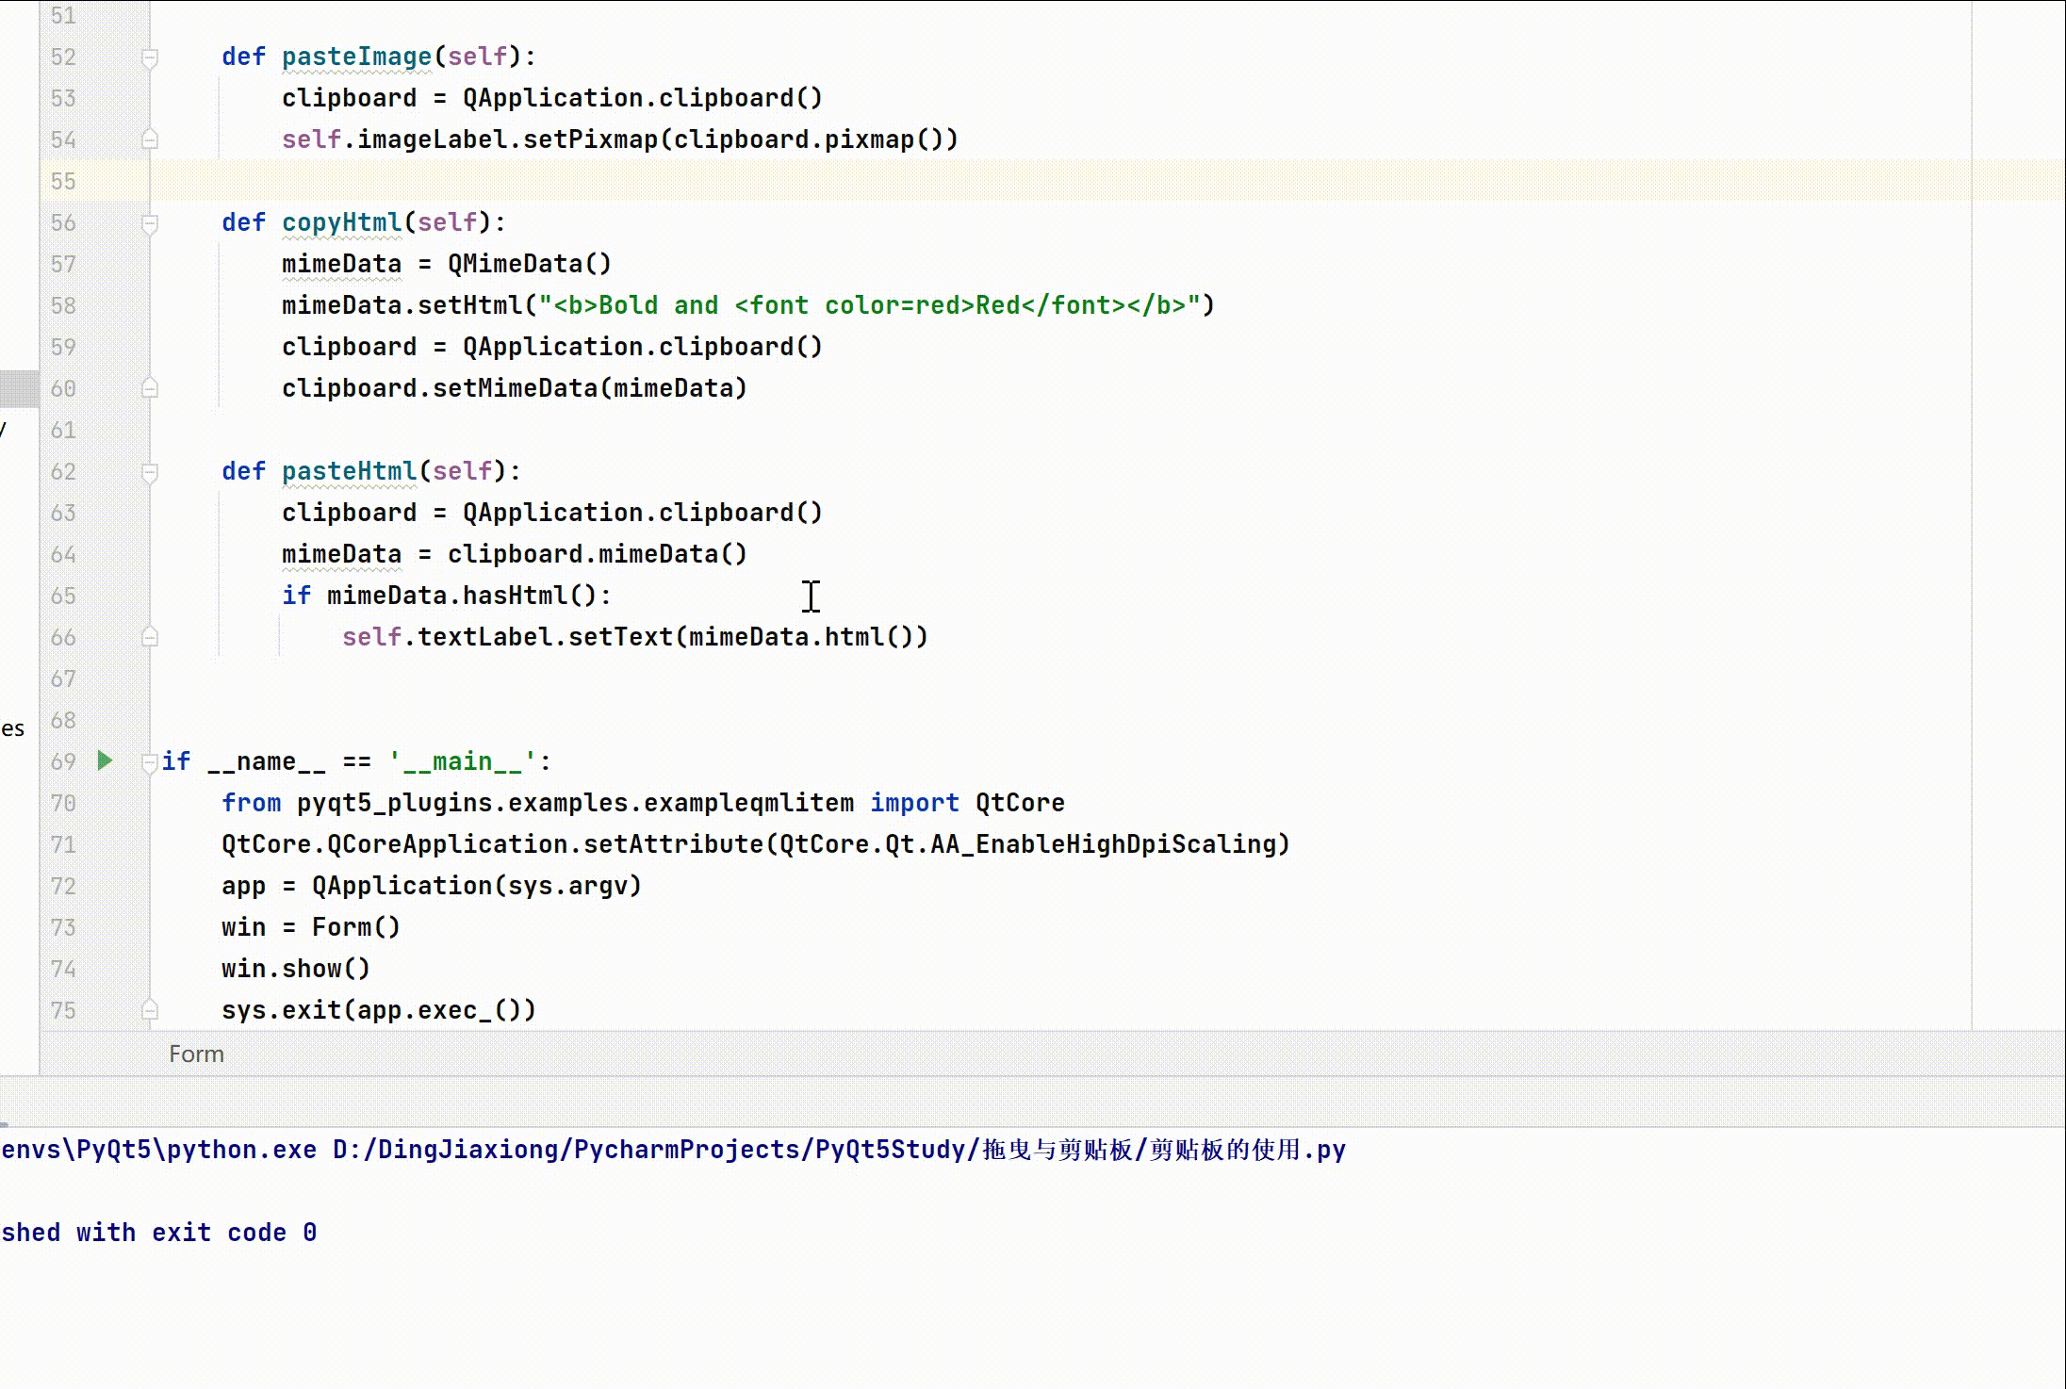
Task: Click the pasteImage function name
Action: (356, 57)
